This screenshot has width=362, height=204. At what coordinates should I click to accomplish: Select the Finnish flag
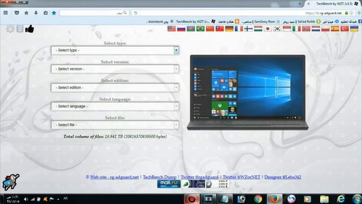point(249,29)
